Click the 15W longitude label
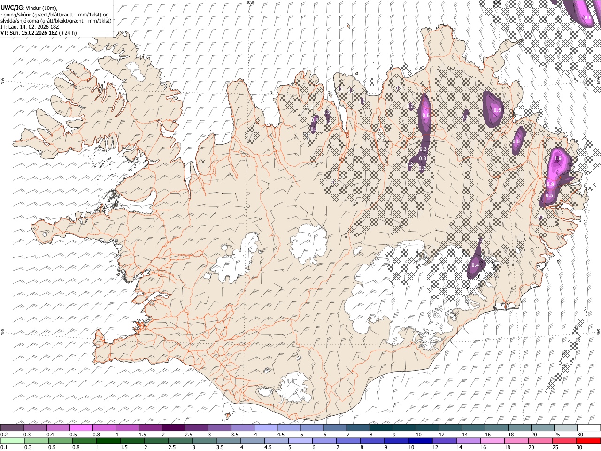 tap(497, 2)
